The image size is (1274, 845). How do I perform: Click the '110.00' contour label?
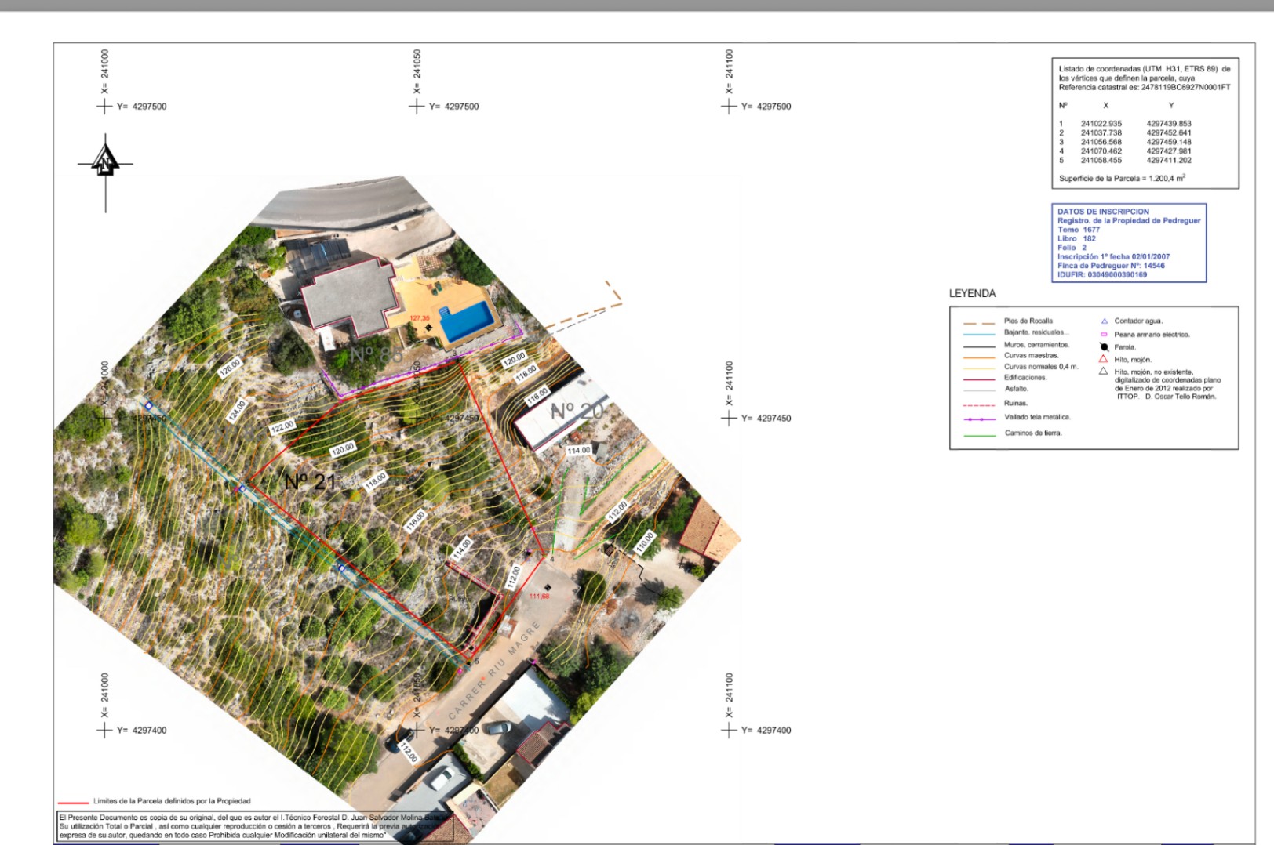644,542
